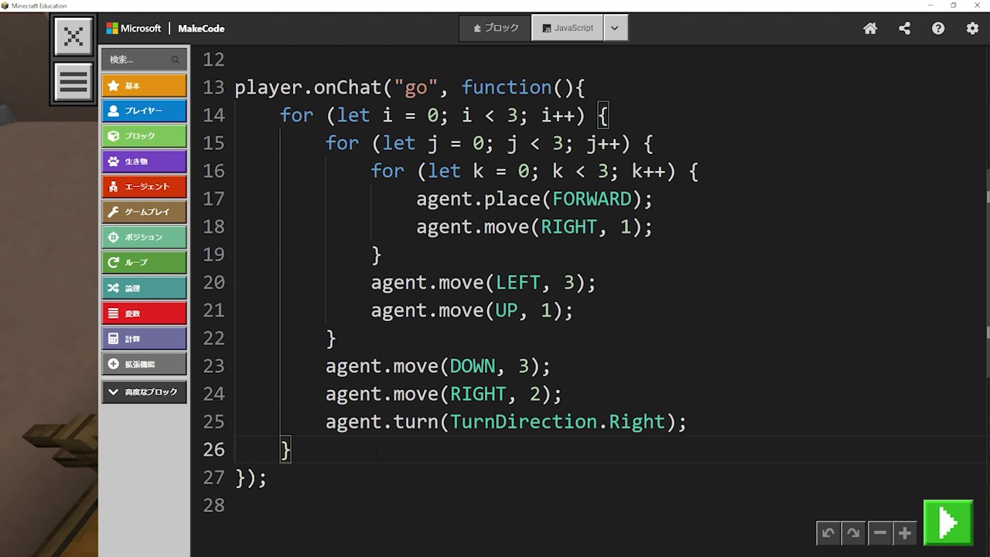Toggle the hamburger menu button
Viewport: 990px width, 557px height.
(x=73, y=81)
